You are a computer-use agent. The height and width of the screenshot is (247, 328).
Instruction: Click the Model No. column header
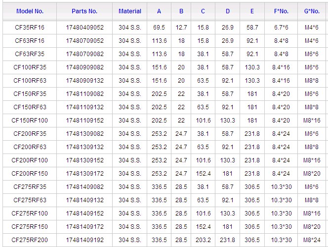[30, 11]
